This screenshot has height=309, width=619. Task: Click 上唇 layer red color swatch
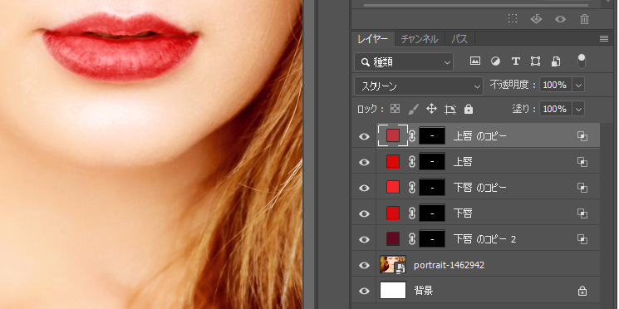point(393,161)
